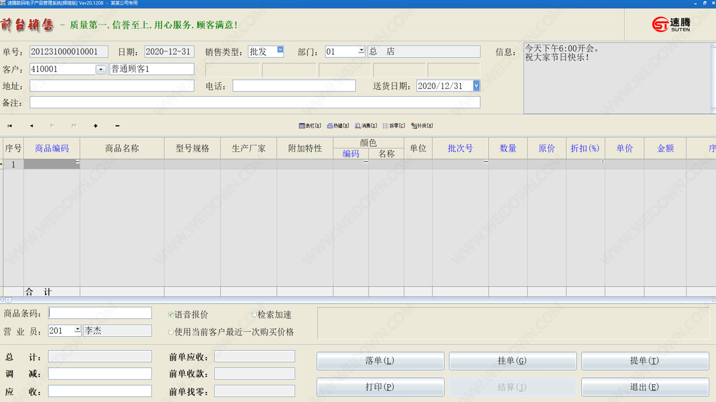
Task: Click the 商品编码 cell in row 1
Action: (52, 164)
